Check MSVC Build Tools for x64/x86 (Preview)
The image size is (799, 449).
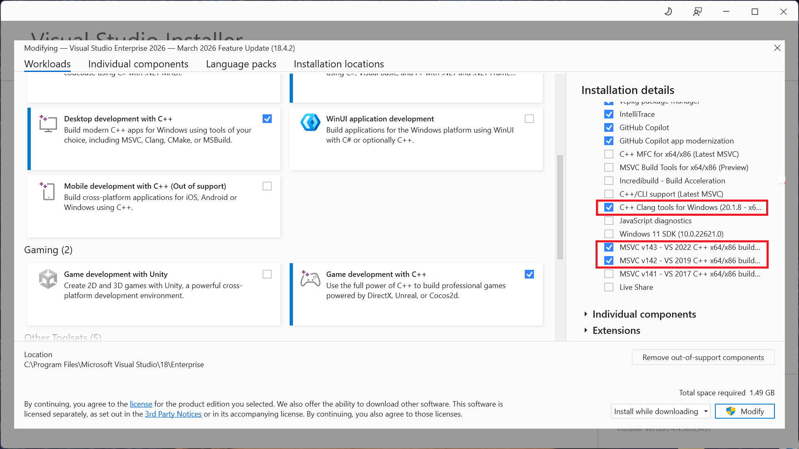[x=609, y=168]
